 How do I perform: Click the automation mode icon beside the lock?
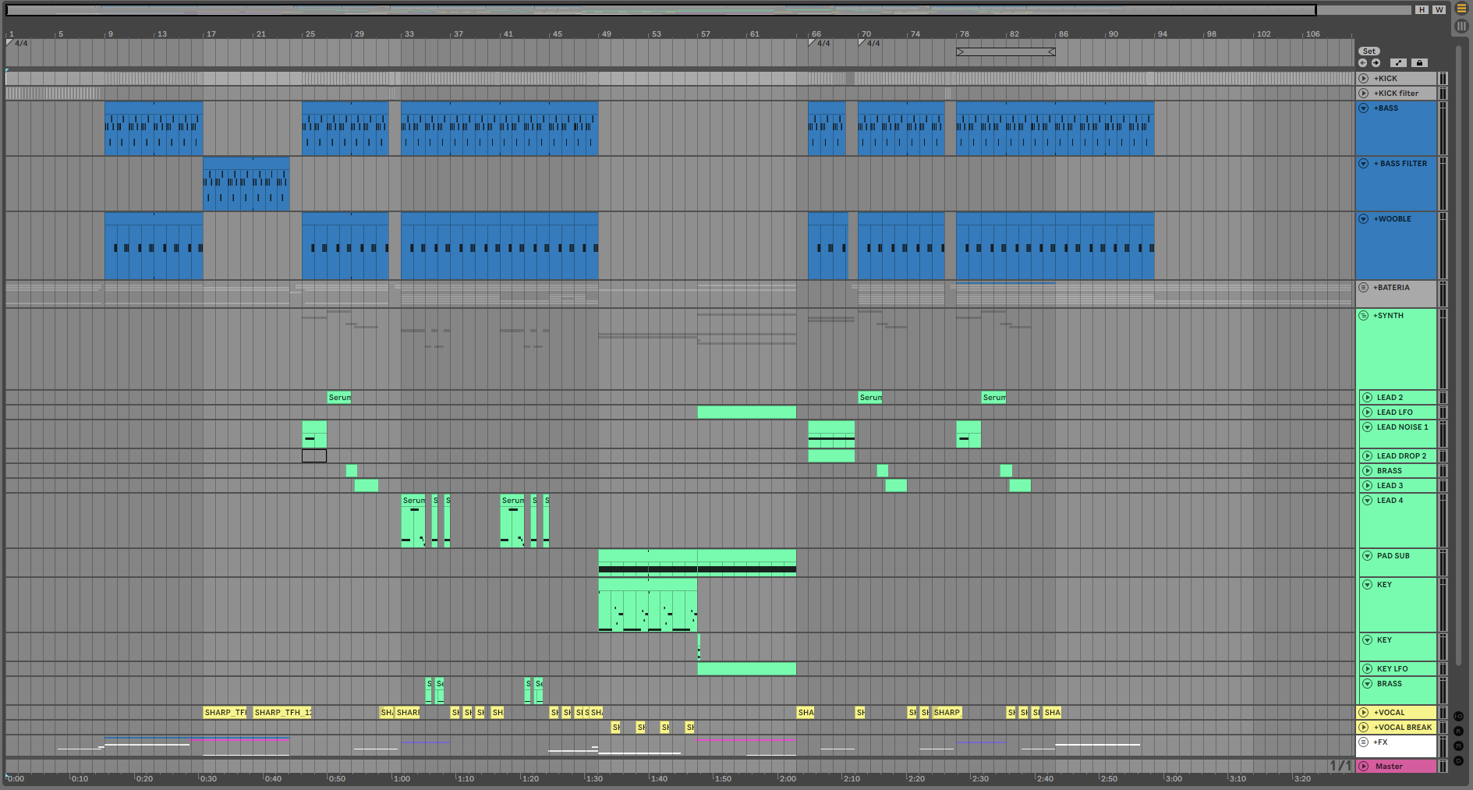click(1398, 63)
